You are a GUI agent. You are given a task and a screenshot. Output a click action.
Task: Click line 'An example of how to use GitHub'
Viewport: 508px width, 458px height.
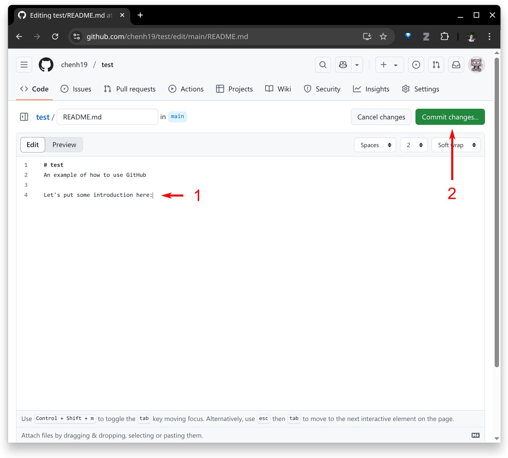point(95,175)
